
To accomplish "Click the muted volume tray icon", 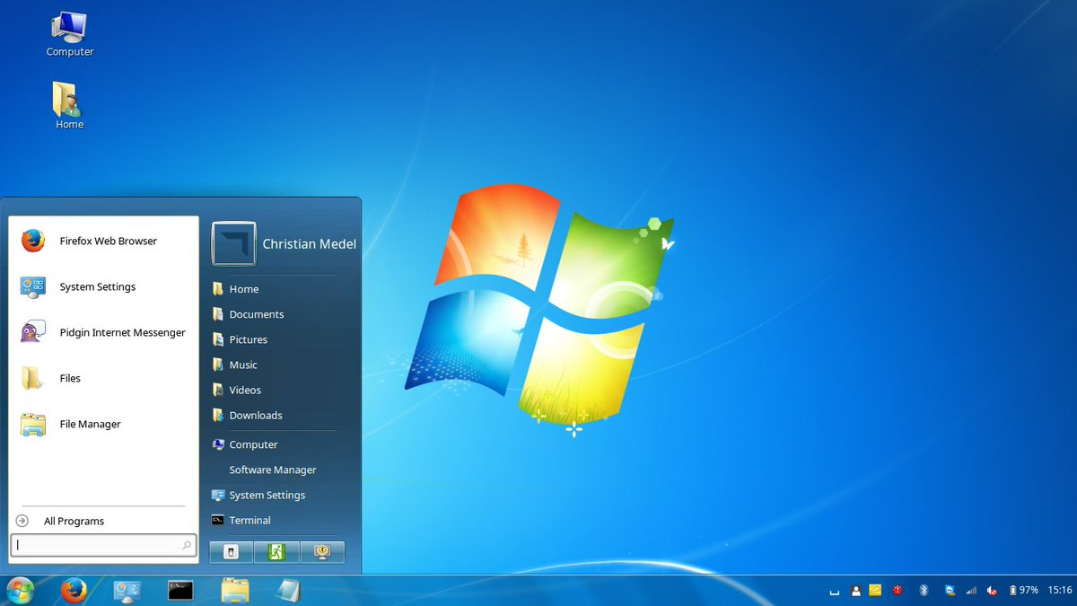I will click(x=992, y=591).
